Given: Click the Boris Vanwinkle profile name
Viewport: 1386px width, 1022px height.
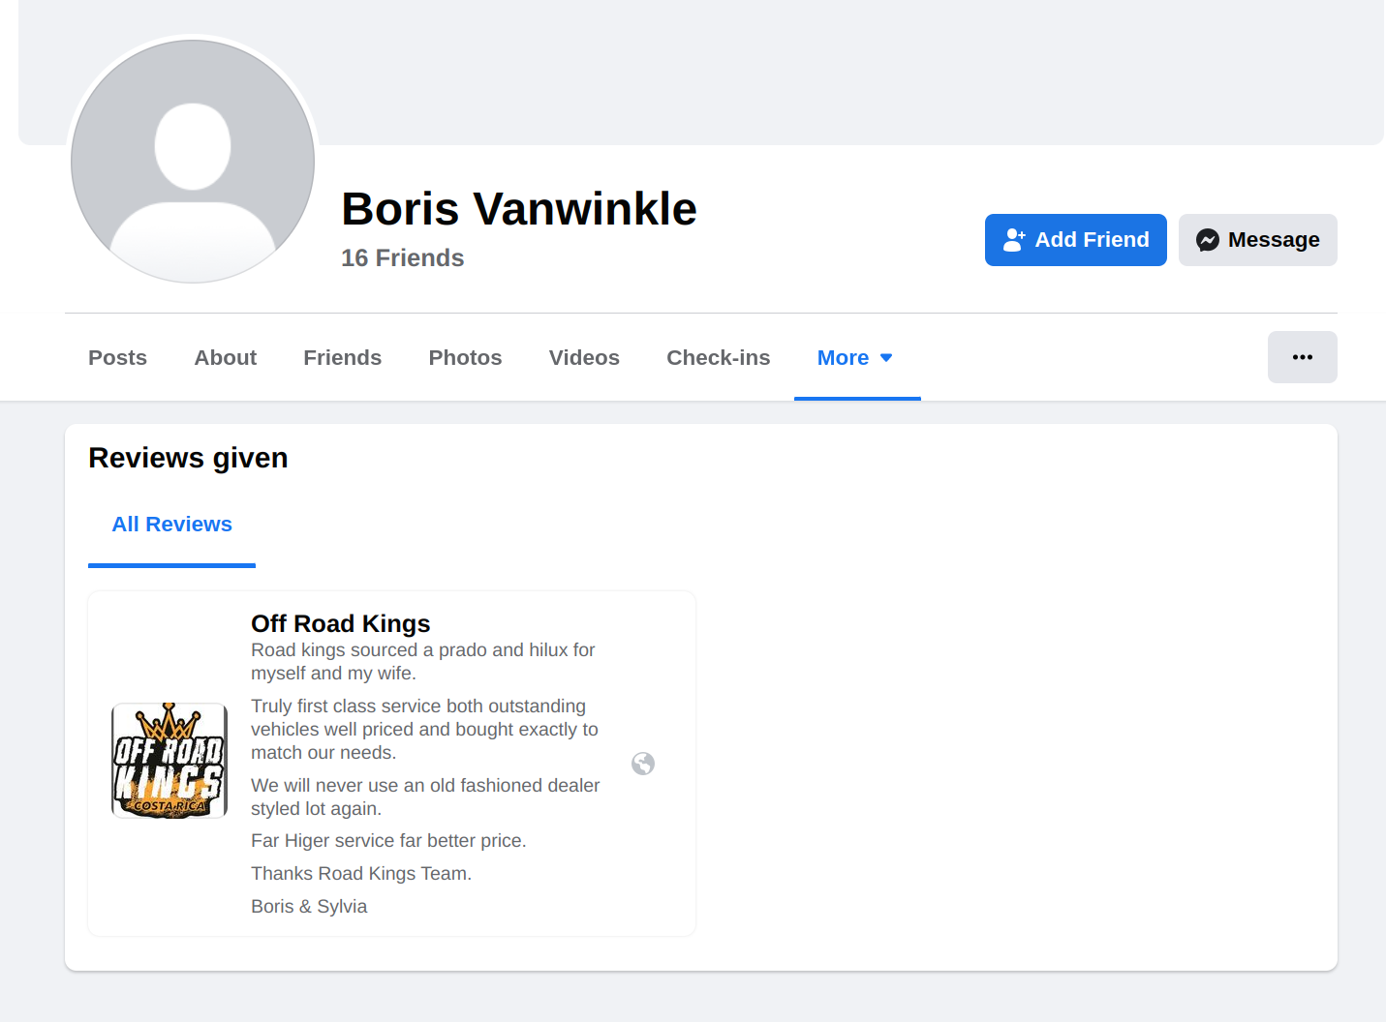Looking at the screenshot, I should click(519, 209).
